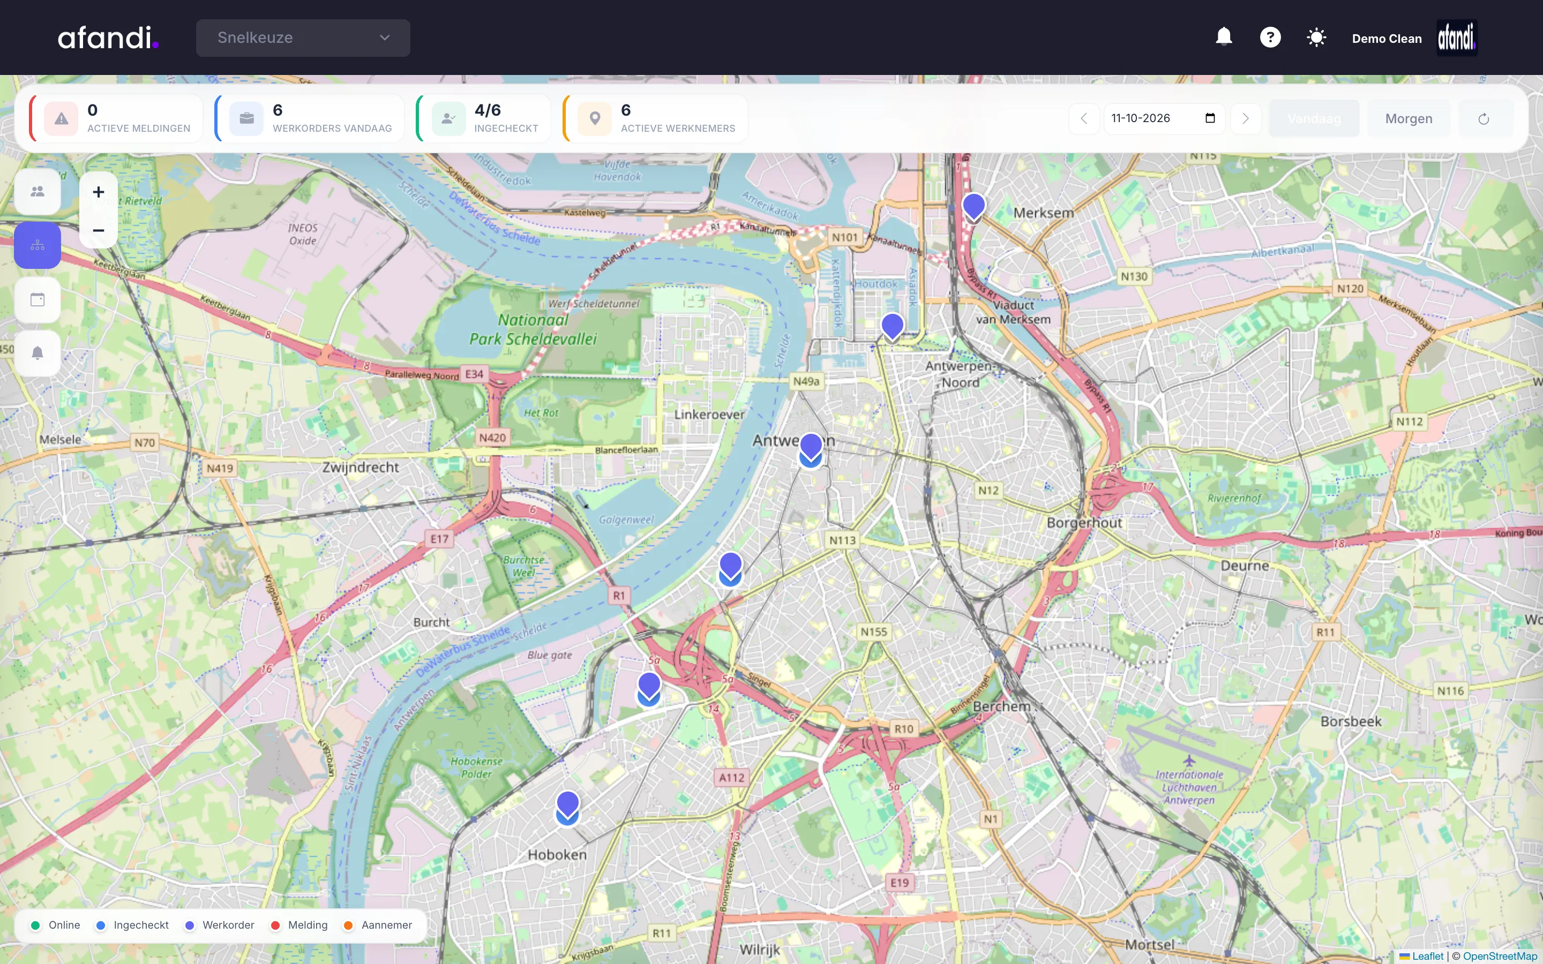The image size is (1543, 964).
Task: Go to next day with right chevron
Action: click(1245, 118)
